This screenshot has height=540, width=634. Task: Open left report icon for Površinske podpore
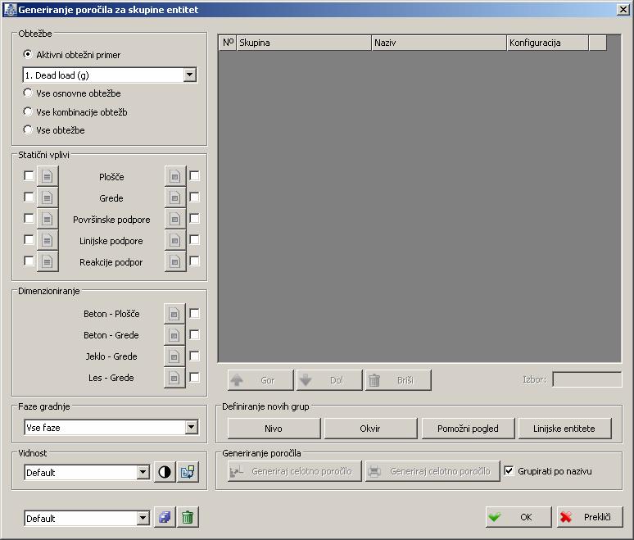(x=48, y=220)
